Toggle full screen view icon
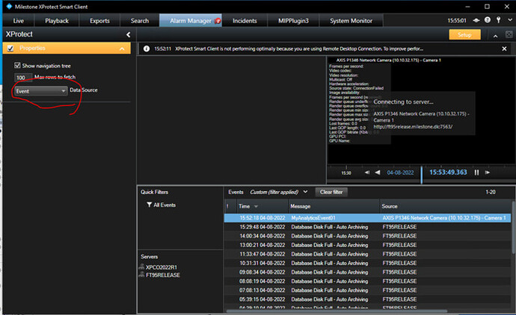The height and width of the screenshot is (315, 516). tap(509, 34)
